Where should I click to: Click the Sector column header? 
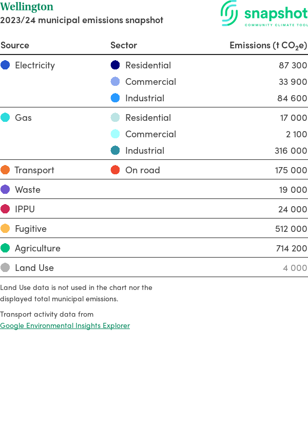pyautogui.click(x=124, y=45)
